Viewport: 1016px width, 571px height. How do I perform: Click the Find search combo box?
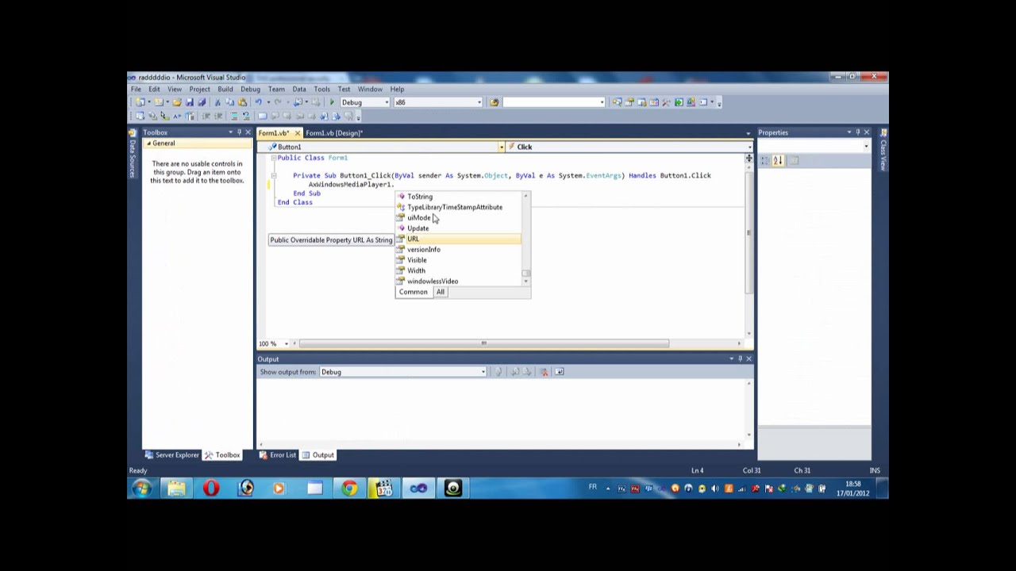pos(554,102)
